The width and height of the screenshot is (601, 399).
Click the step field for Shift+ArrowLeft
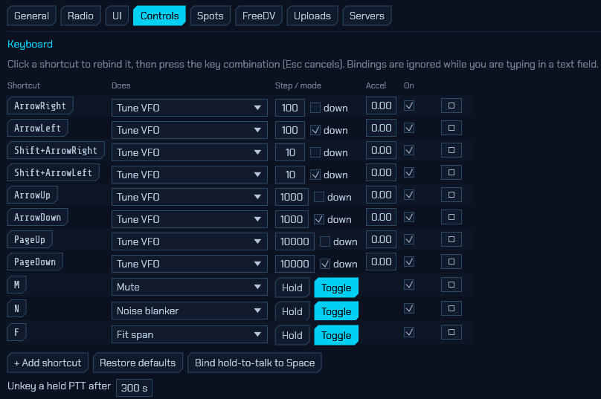pyautogui.click(x=290, y=175)
